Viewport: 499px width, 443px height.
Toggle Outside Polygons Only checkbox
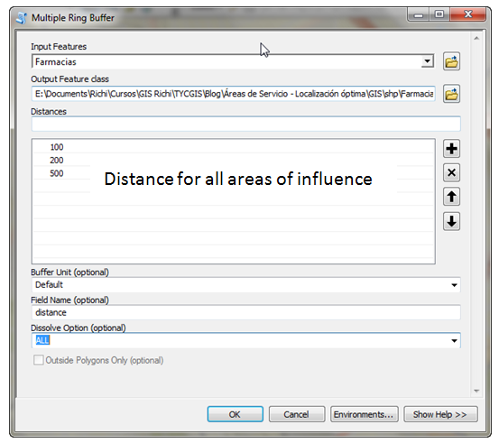coord(39,360)
